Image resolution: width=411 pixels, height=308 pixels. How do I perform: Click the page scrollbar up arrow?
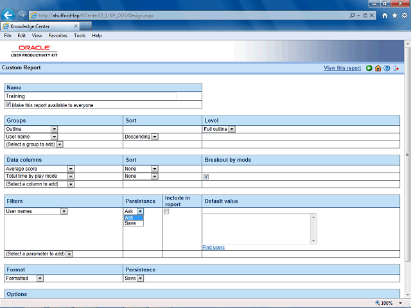pos(407,44)
